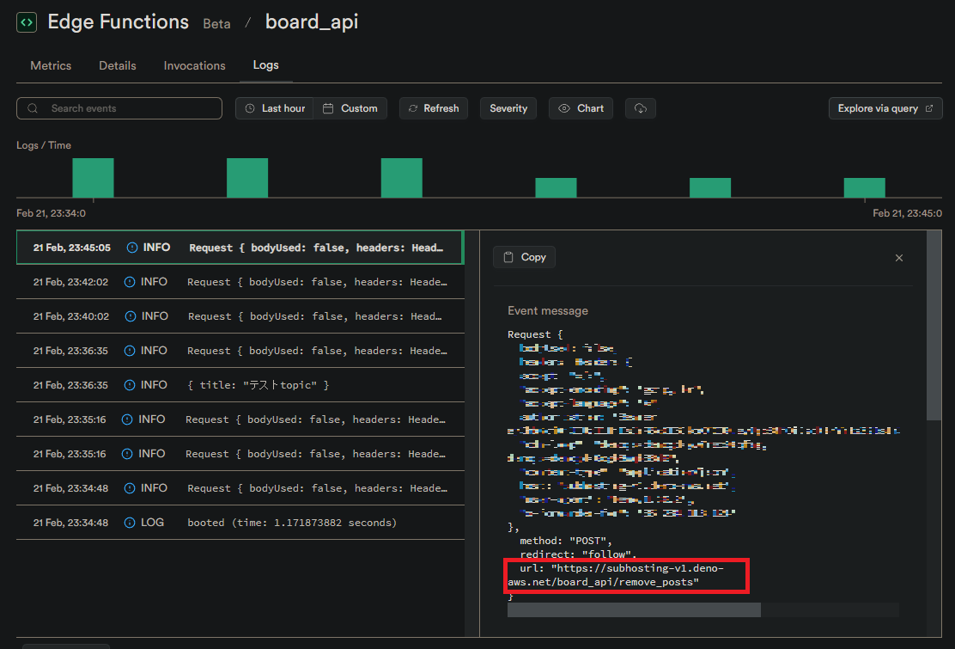Click the cloud download icon button
The image size is (955, 649).
(640, 108)
